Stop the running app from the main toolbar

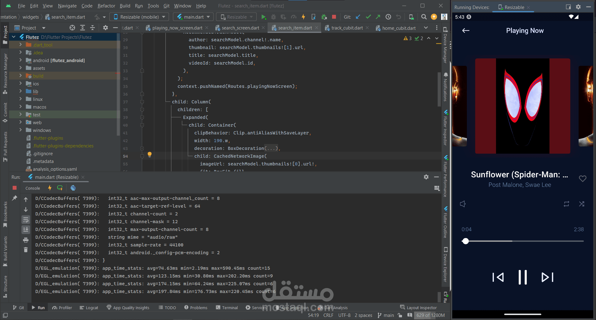point(334,17)
